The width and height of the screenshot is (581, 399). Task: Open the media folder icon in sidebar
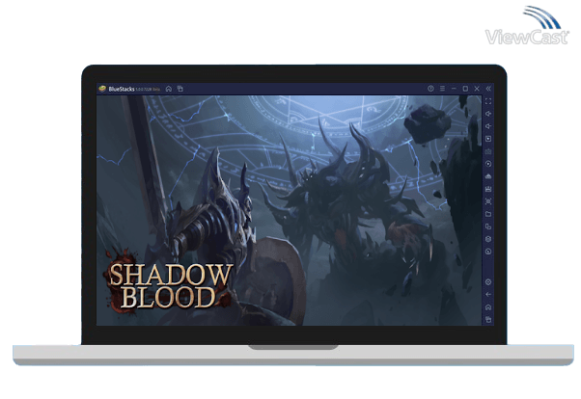pyautogui.click(x=488, y=214)
